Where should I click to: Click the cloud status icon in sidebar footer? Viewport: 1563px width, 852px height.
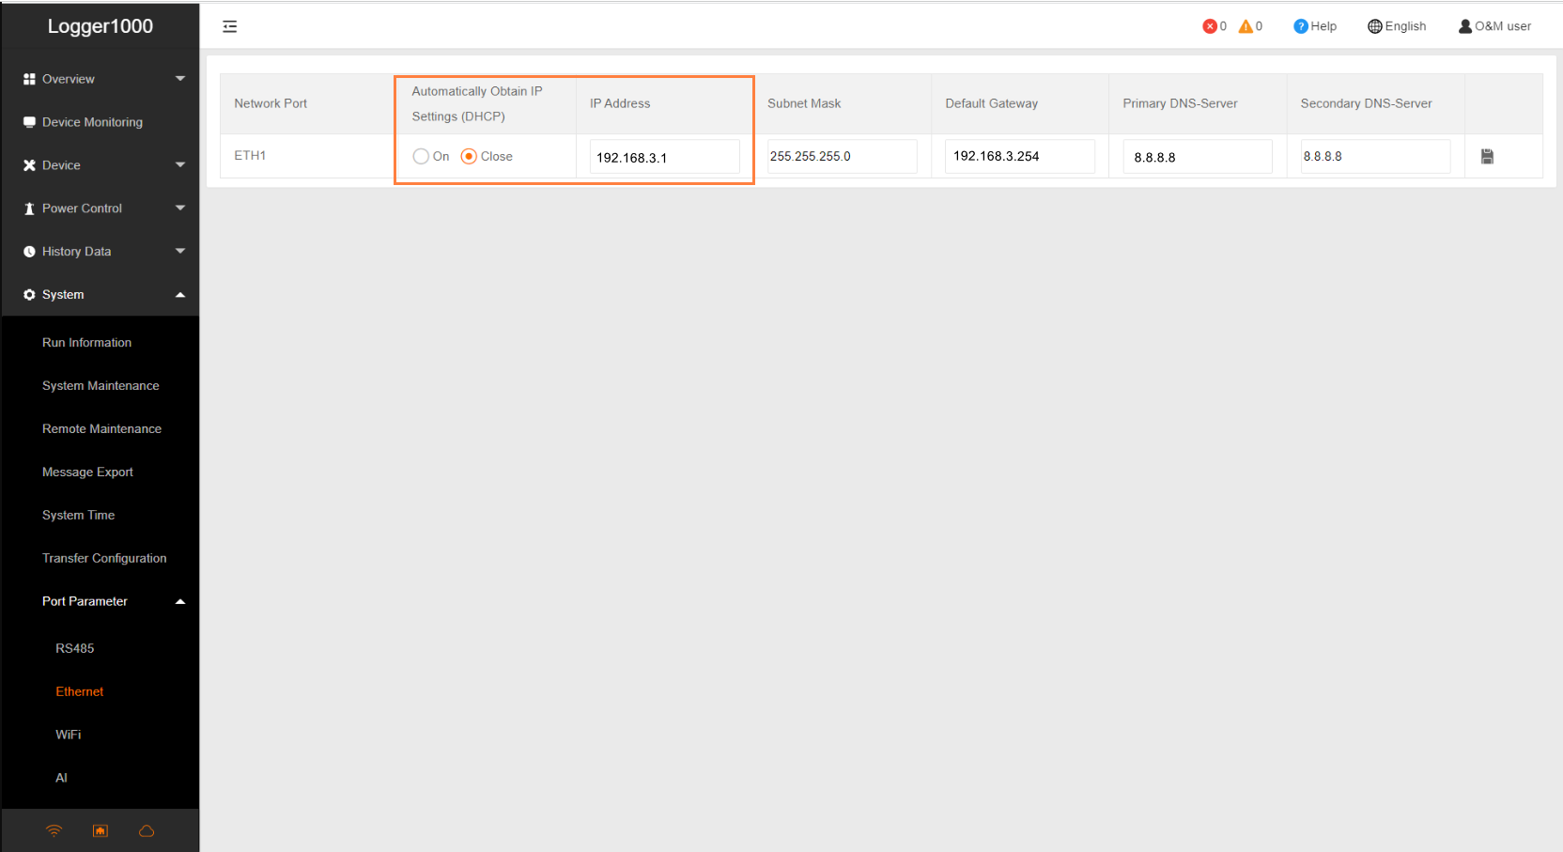click(x=147, y=830)
